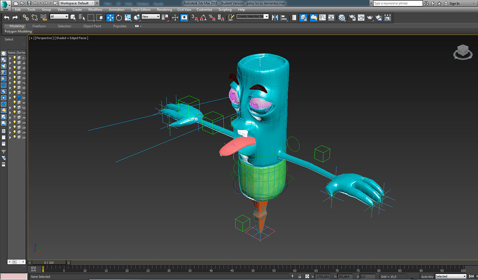Open the Material Editor from the toolbar
478x280 pixels.
pyautogui.click(x=342, y=17)
